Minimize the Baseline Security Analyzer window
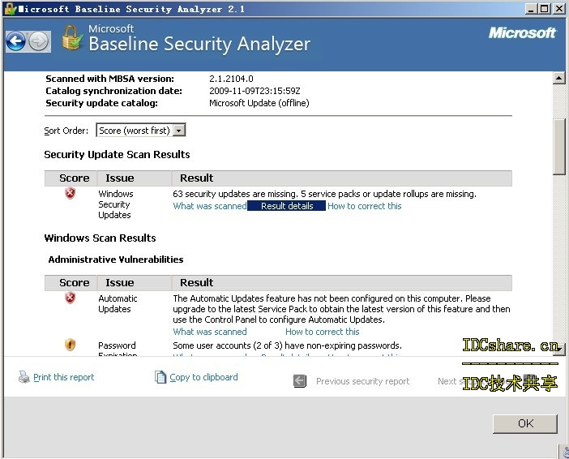 [x=531, y=9]
